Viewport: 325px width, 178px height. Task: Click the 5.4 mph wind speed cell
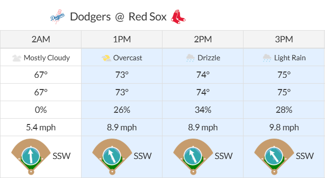(x=41, y=127)
